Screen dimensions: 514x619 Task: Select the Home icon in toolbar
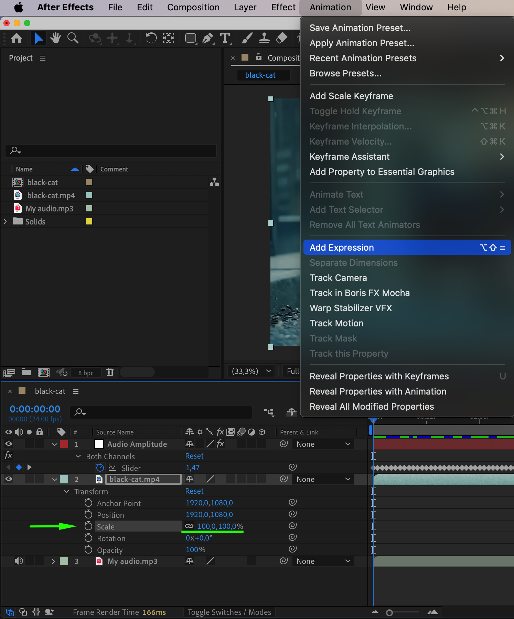click(17, 38)
